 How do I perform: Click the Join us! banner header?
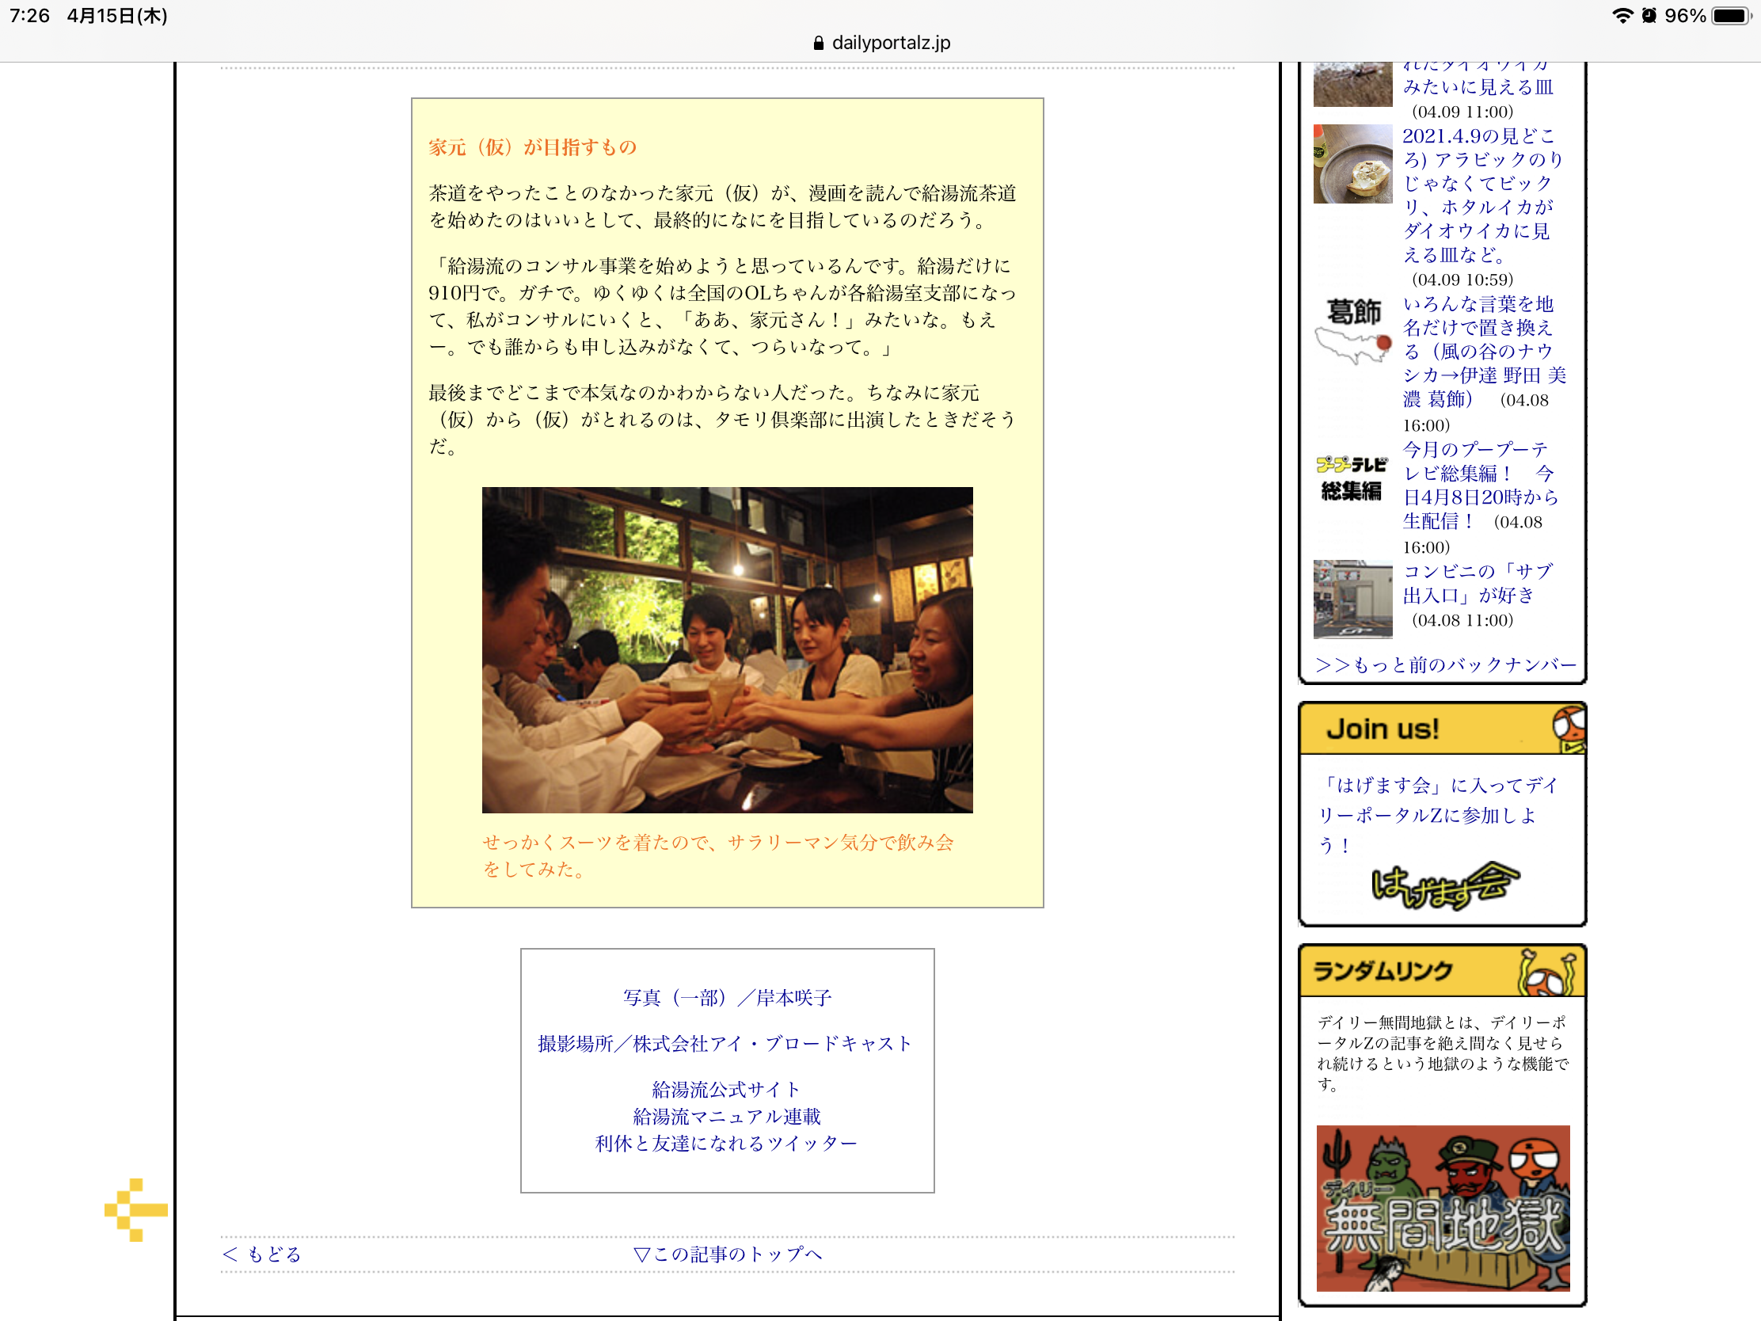[1442, 729]
